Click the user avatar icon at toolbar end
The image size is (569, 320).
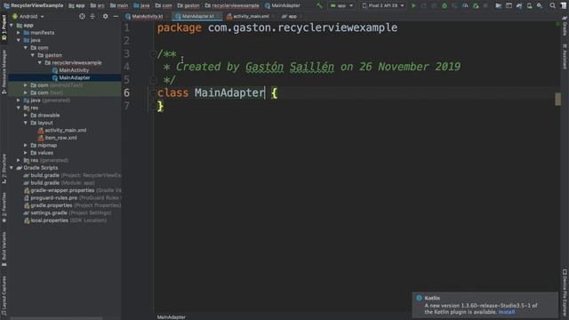564,5
